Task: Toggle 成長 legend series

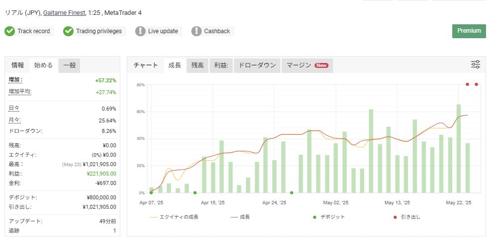Action: tap(240, 217)
